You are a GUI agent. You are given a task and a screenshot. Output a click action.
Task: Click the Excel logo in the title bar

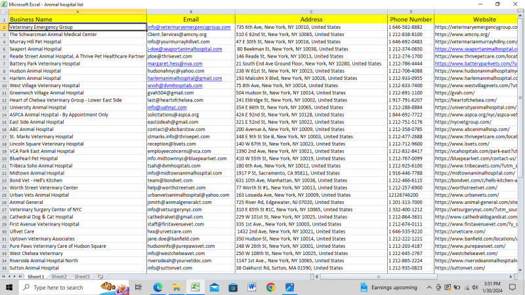tap(4, 5)
